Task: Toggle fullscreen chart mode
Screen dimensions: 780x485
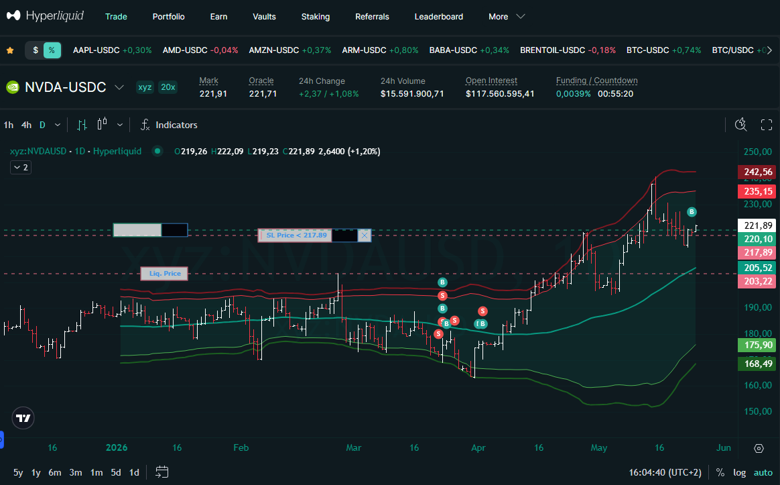Action: tap(767, 125)
